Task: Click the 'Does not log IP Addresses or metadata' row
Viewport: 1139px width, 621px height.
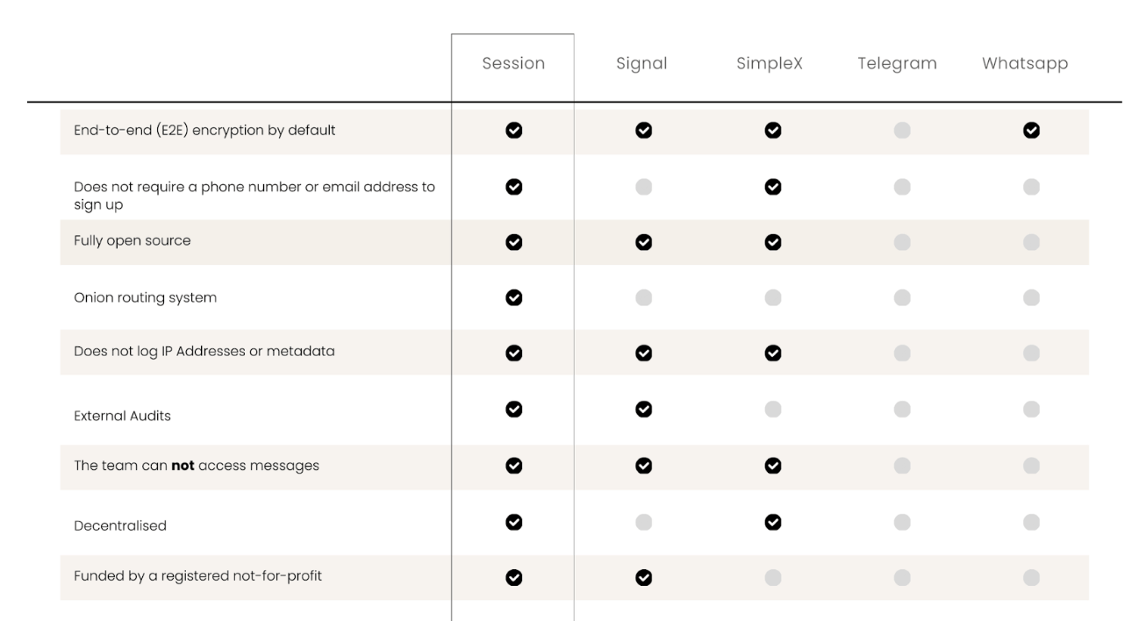Action: coord(204,352)
